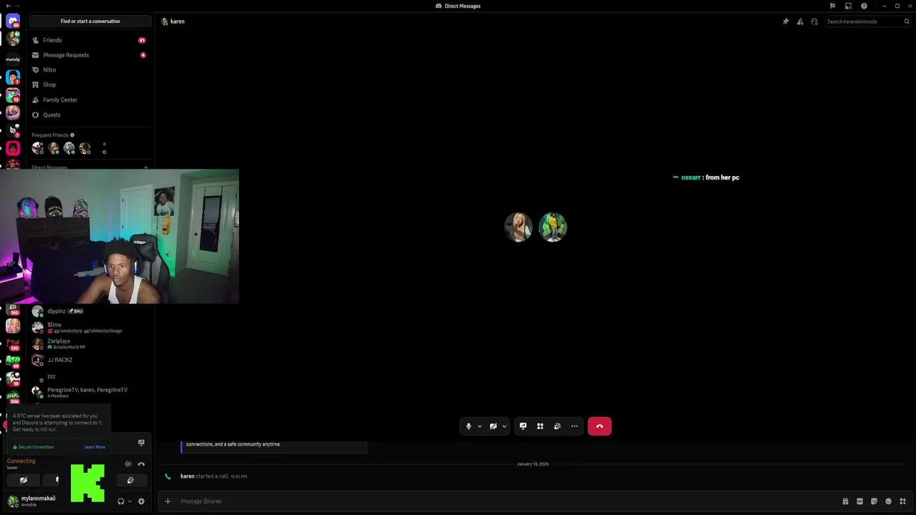Click the first Frequent Friends avatar
Viewport: 916px width, 515px height.
pyautogui.click(x=38, y=148)
